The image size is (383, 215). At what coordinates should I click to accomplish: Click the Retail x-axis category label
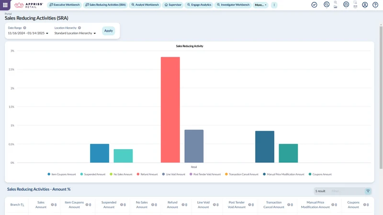tap(194, 167)
